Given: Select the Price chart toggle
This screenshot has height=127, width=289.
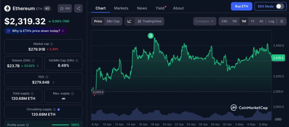Looking at the screenshot, I should coord(98,21).
